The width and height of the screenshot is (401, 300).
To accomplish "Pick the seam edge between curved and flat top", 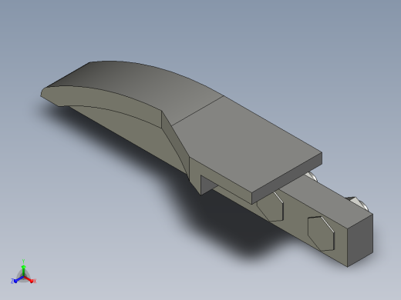I will tap(197, 111).
